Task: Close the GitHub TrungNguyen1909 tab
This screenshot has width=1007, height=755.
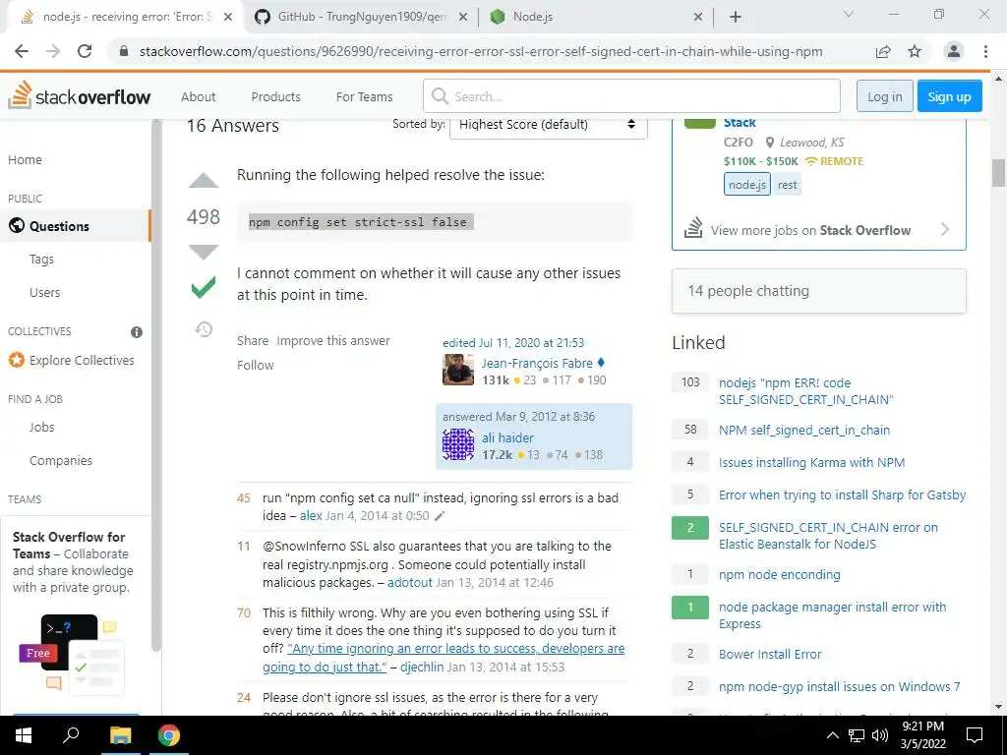Action: click(x=463, y=18)
